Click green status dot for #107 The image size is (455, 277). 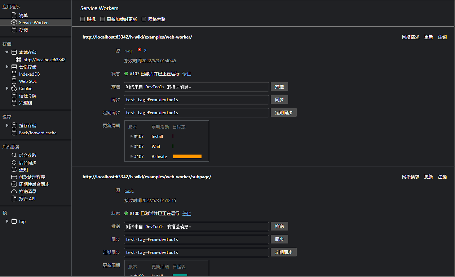(126, 73)
